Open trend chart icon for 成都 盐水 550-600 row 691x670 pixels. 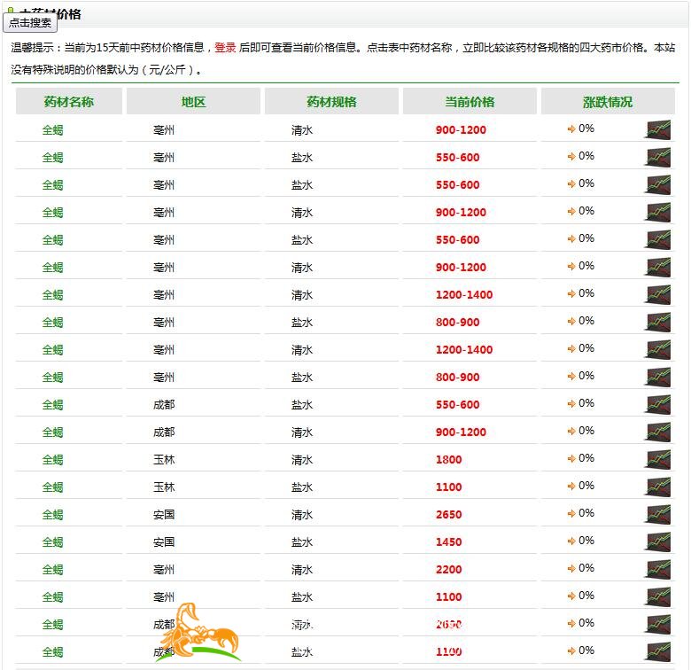(x=658, y=404)
